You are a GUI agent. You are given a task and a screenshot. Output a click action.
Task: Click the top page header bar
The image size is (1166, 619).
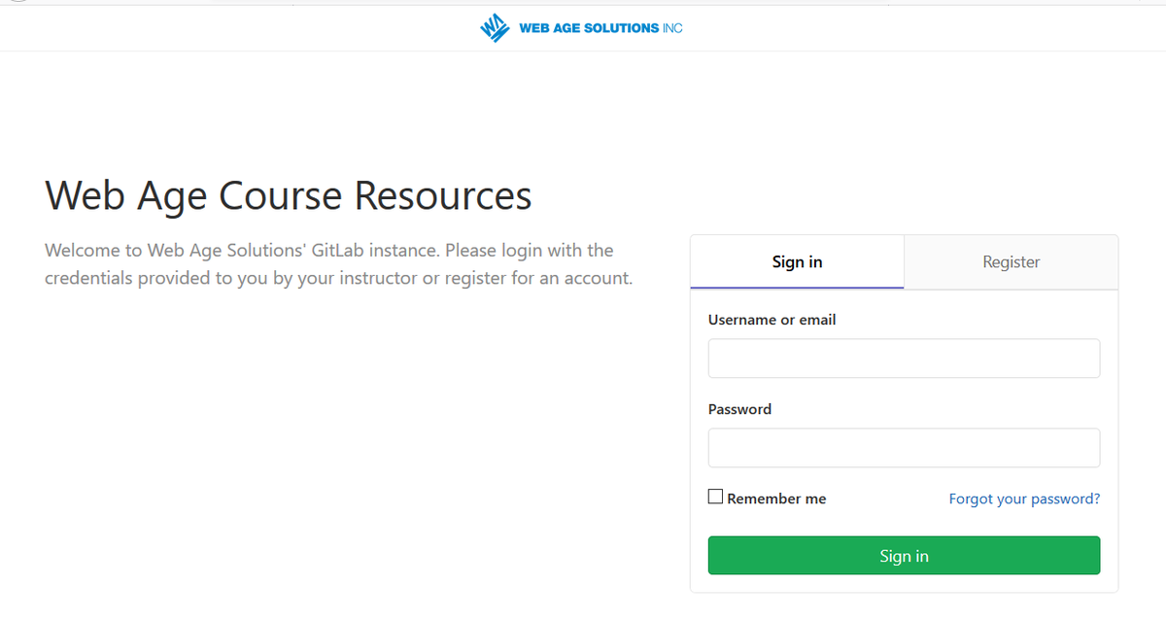pos(583,27)
